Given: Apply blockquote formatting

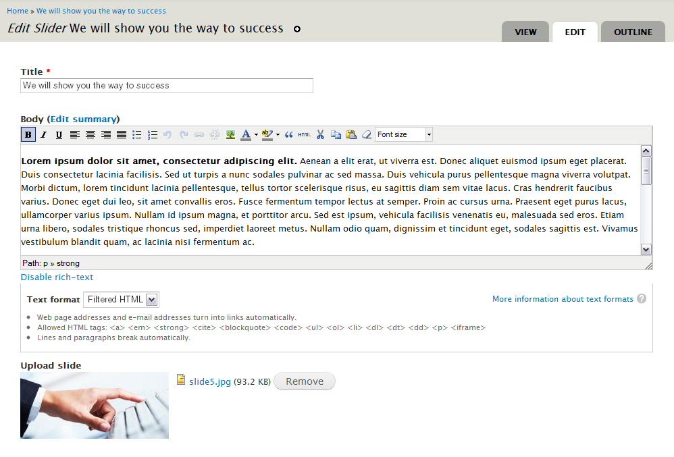Looking at the screenshot, I should (x=289, y=135).
